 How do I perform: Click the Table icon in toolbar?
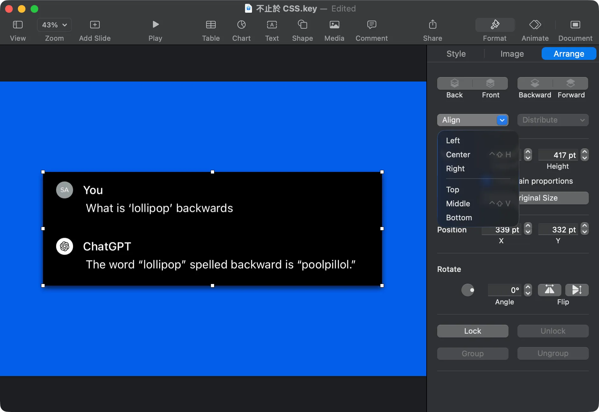211,25
